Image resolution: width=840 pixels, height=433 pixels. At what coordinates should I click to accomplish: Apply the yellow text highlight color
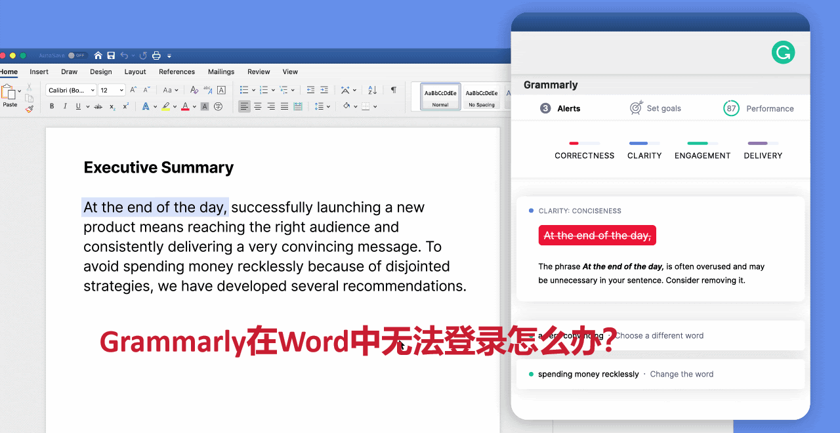166,106
